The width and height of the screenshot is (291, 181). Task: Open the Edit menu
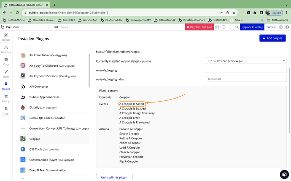[56, 27]
